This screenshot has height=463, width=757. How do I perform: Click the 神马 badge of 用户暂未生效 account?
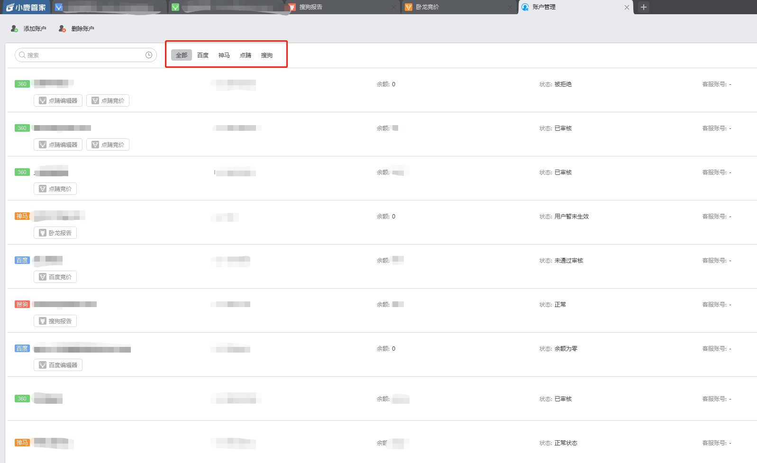click(22, 216)
